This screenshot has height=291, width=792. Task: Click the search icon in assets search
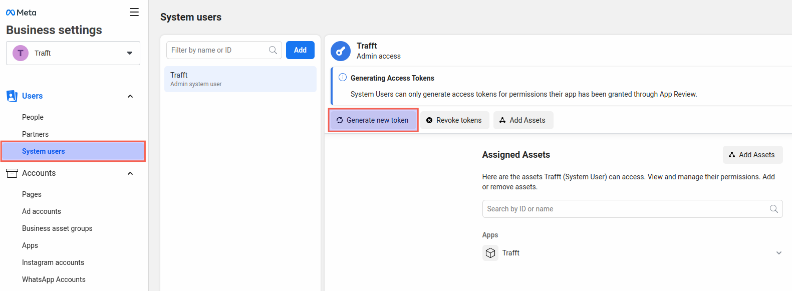point(773,209)
